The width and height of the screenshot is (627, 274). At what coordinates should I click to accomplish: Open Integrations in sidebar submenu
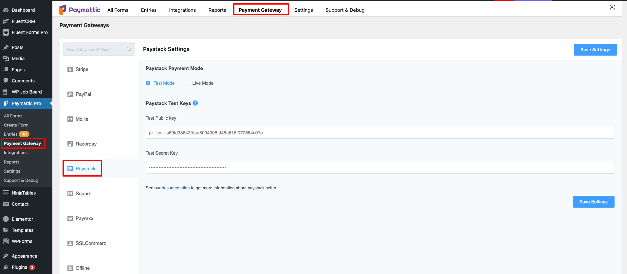click(16, 152)
